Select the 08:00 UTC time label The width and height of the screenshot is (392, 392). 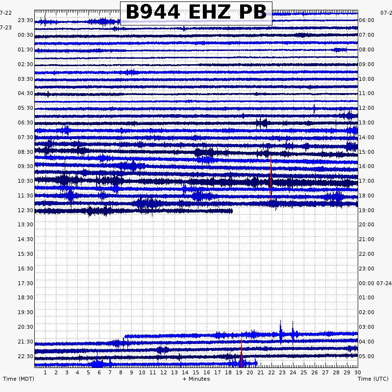click(367, 50)
